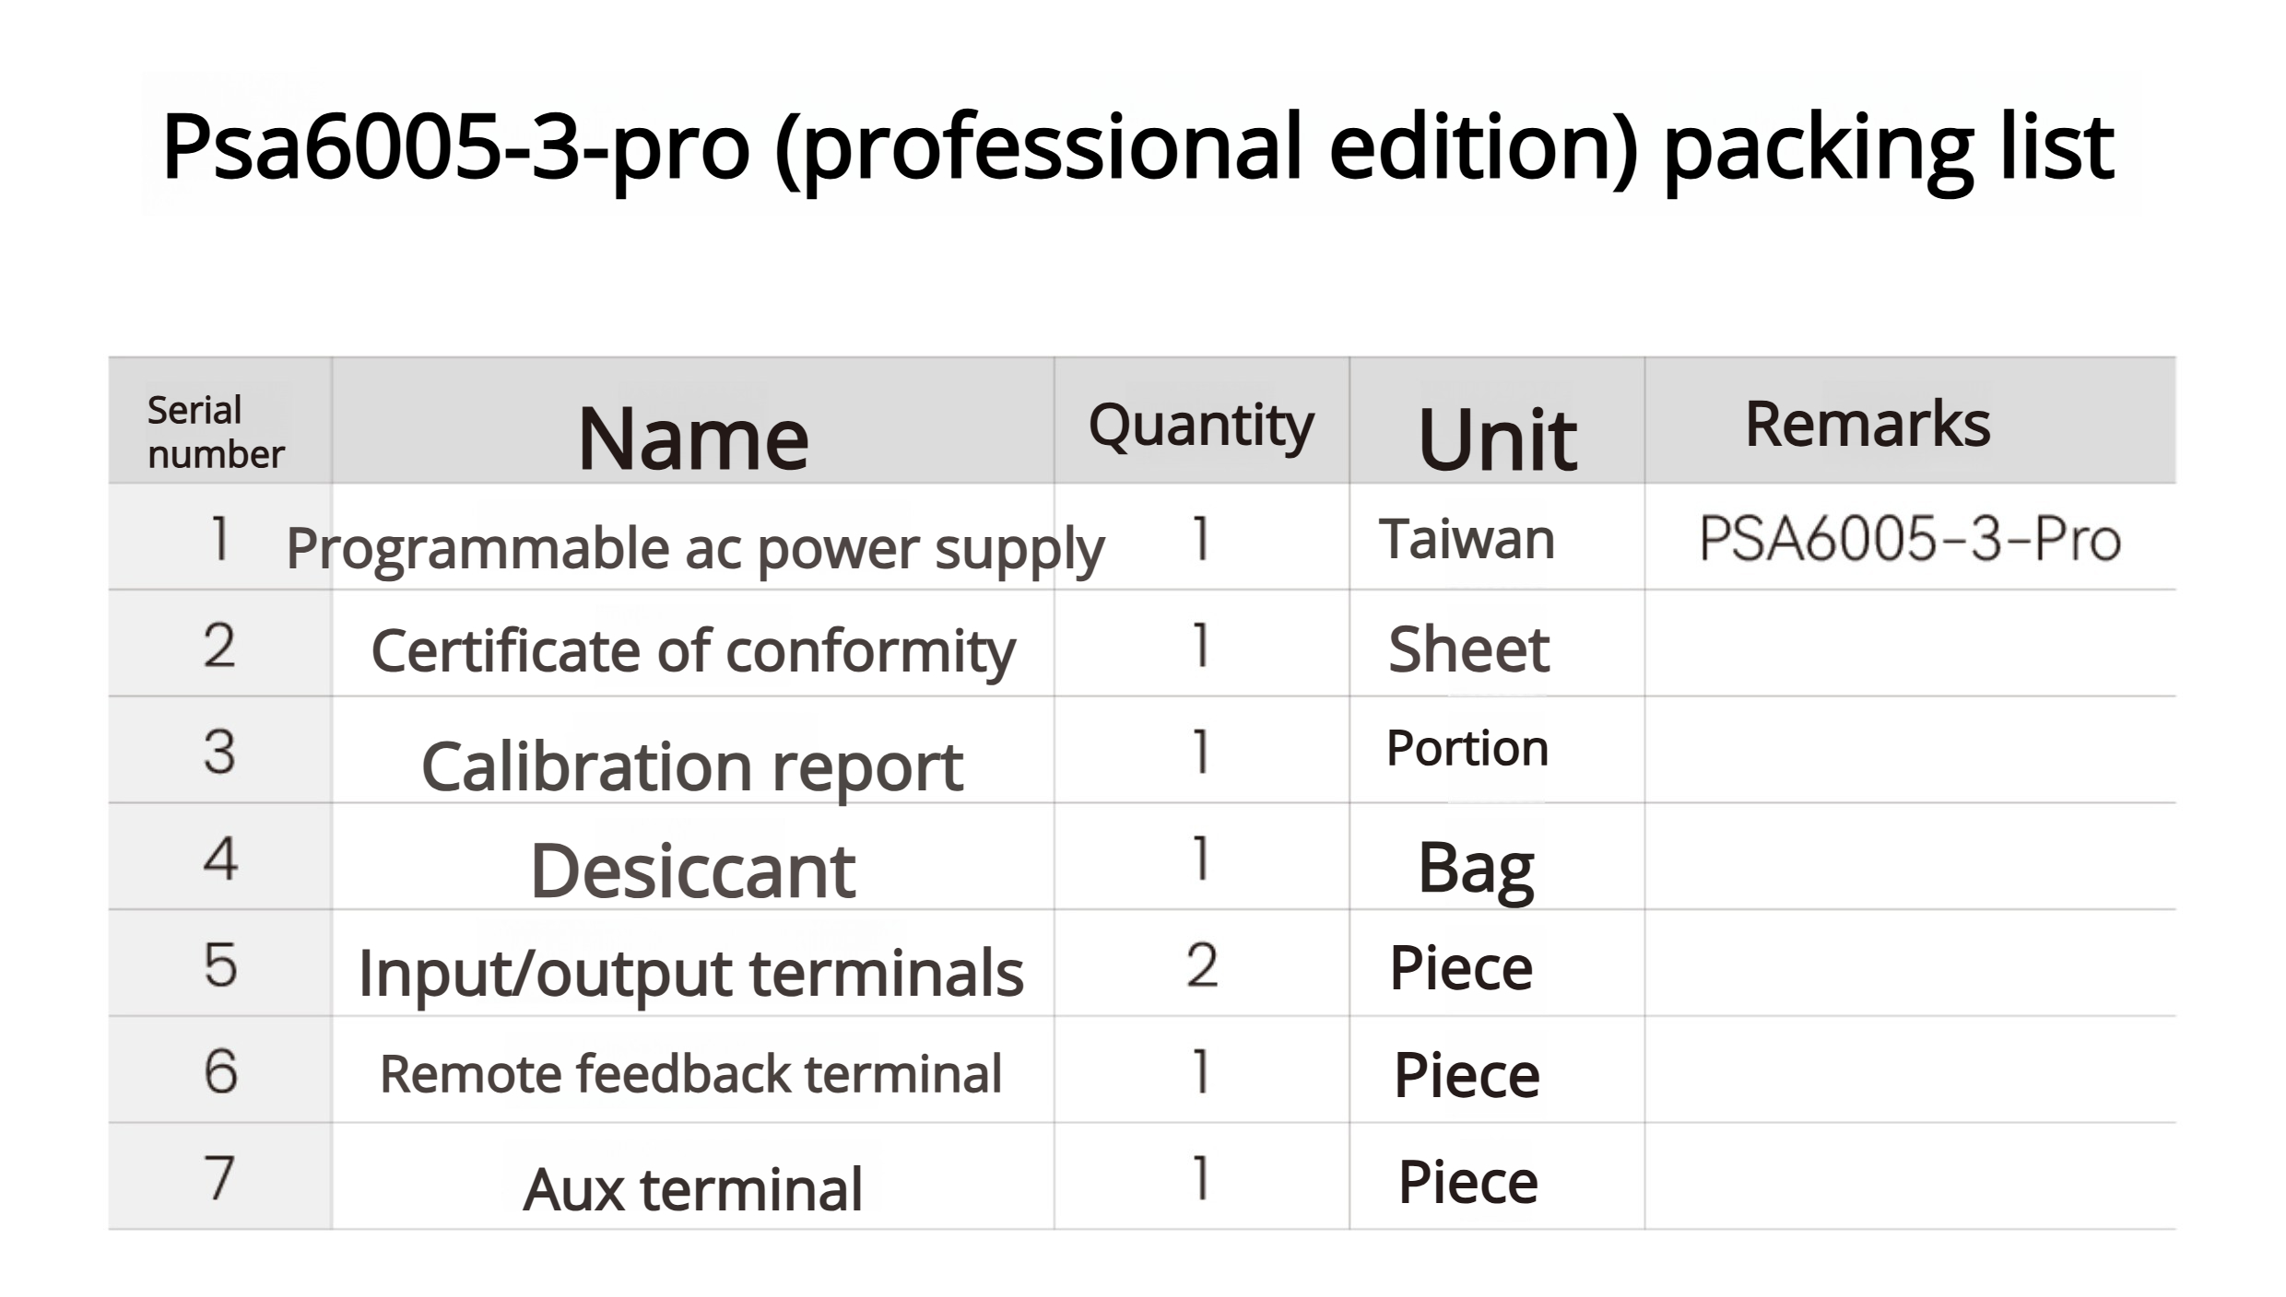Click the Bag unit cell
The image size is (2286, 1297).
click(1476, 869)
